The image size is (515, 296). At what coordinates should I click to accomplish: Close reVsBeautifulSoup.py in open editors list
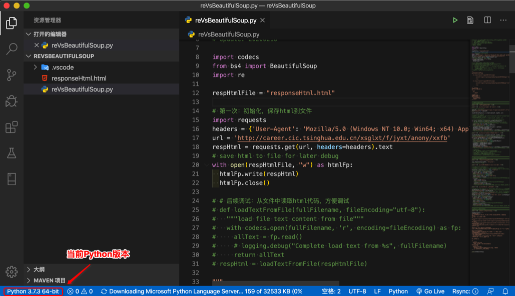point(37,45)
